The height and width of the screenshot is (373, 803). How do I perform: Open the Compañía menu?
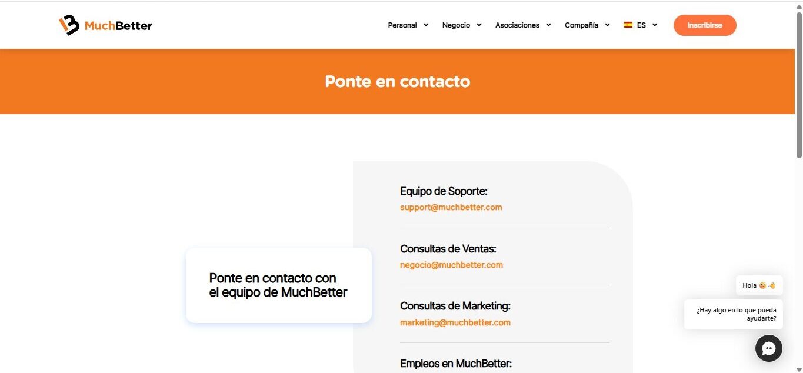(x=581, y=25)
